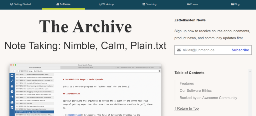
Task: Click the Software nav icon
Action: pos(58,4)
